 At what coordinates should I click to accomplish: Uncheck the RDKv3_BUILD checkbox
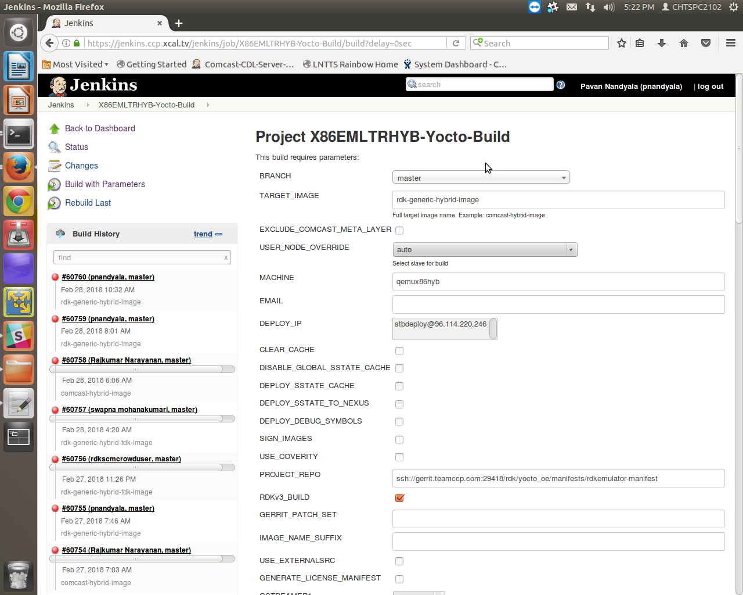pos(399,498)
